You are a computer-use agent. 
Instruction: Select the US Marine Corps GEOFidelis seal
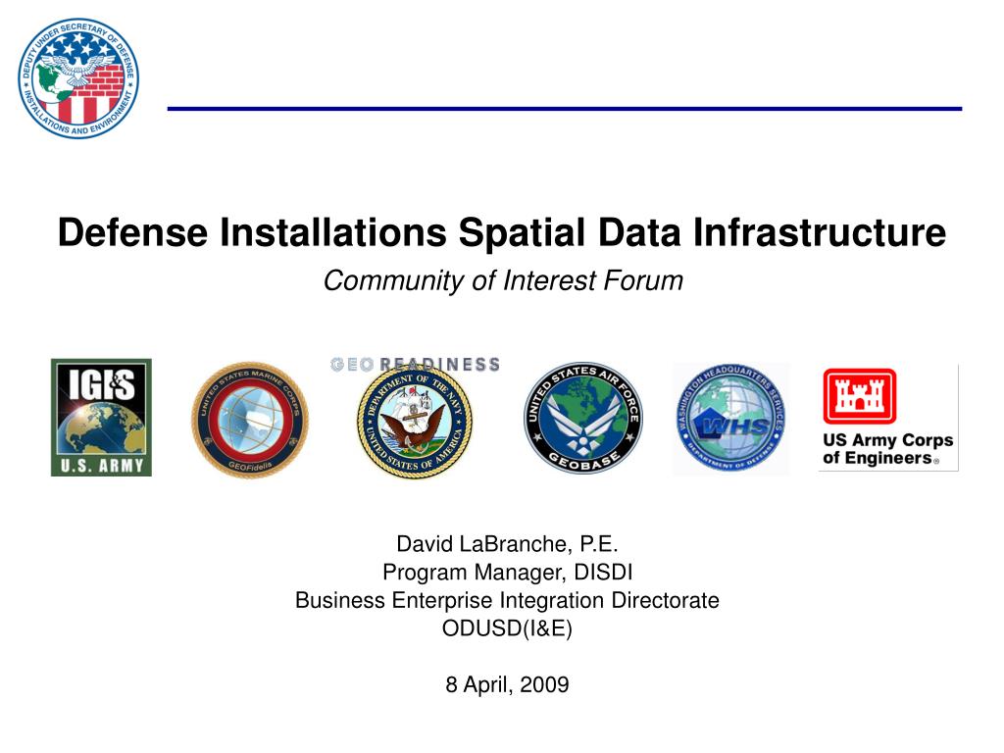(250, 420)
